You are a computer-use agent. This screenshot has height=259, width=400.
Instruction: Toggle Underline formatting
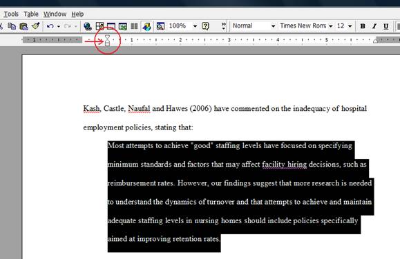[x=386, y=26]
